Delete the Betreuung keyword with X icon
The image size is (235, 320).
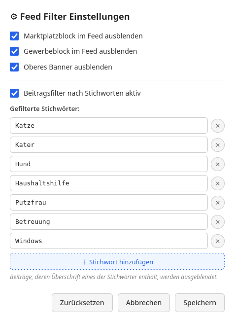[x=218, y=222]
